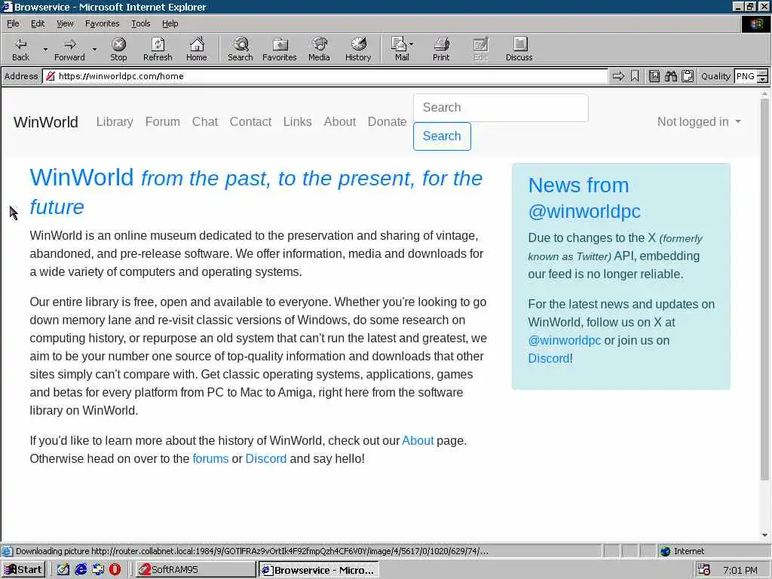
Task: Click the insecure page icon in address bar
Action: click(x=50, y=76)
